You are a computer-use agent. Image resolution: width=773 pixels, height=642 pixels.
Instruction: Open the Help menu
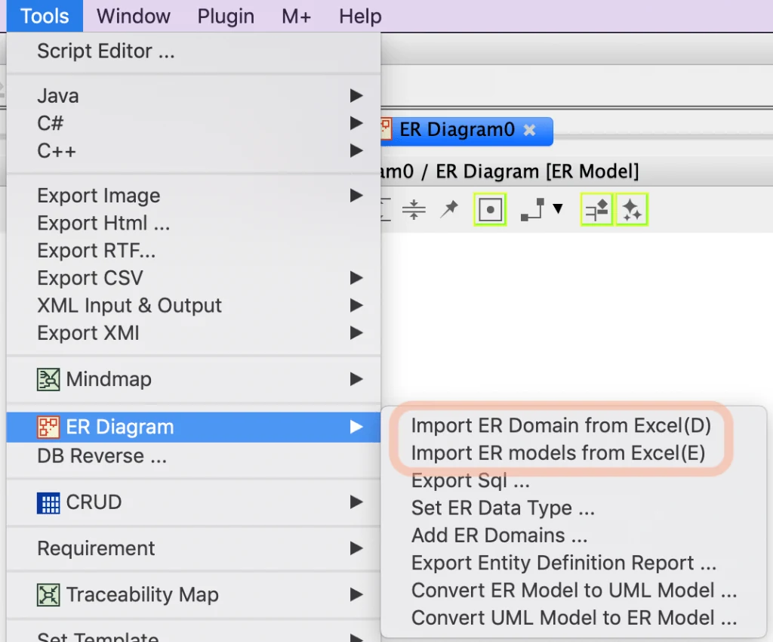(x=360, y=17)
